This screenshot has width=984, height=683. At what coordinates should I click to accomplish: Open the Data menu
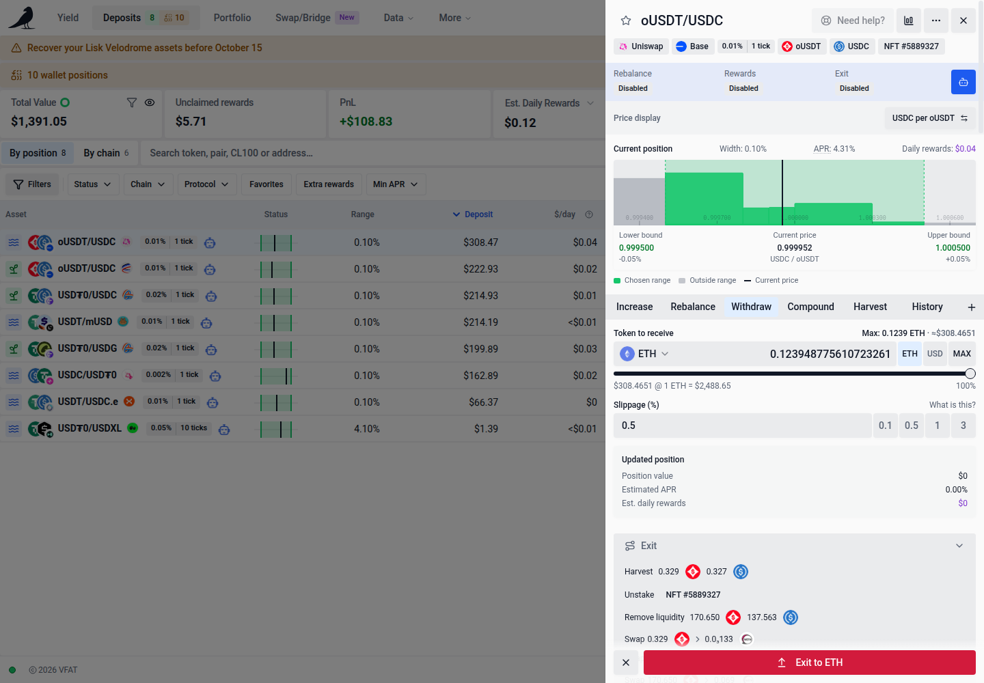tap(398, 18)
